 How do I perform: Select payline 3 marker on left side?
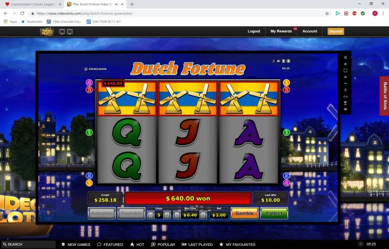coord(89,176)
